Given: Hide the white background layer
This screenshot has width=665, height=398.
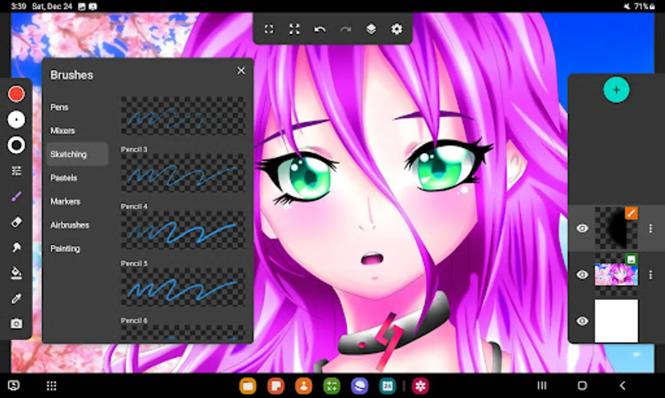Looking at the screenshot, I should 583,321.
